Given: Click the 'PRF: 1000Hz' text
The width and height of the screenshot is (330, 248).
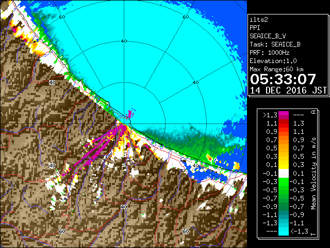Looking at the screenshot, I should point(270,53).
